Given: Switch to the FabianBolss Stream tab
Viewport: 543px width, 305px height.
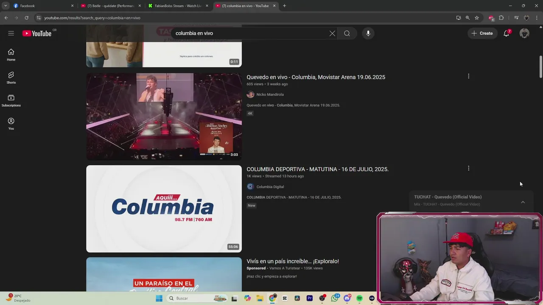Looking at the screenshot, I should (179, 6).
